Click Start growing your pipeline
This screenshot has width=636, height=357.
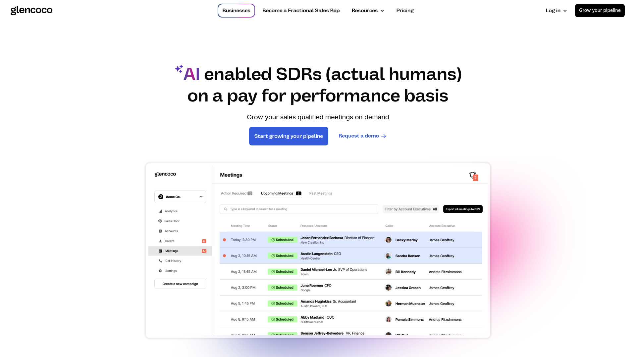tap(289, 136)
